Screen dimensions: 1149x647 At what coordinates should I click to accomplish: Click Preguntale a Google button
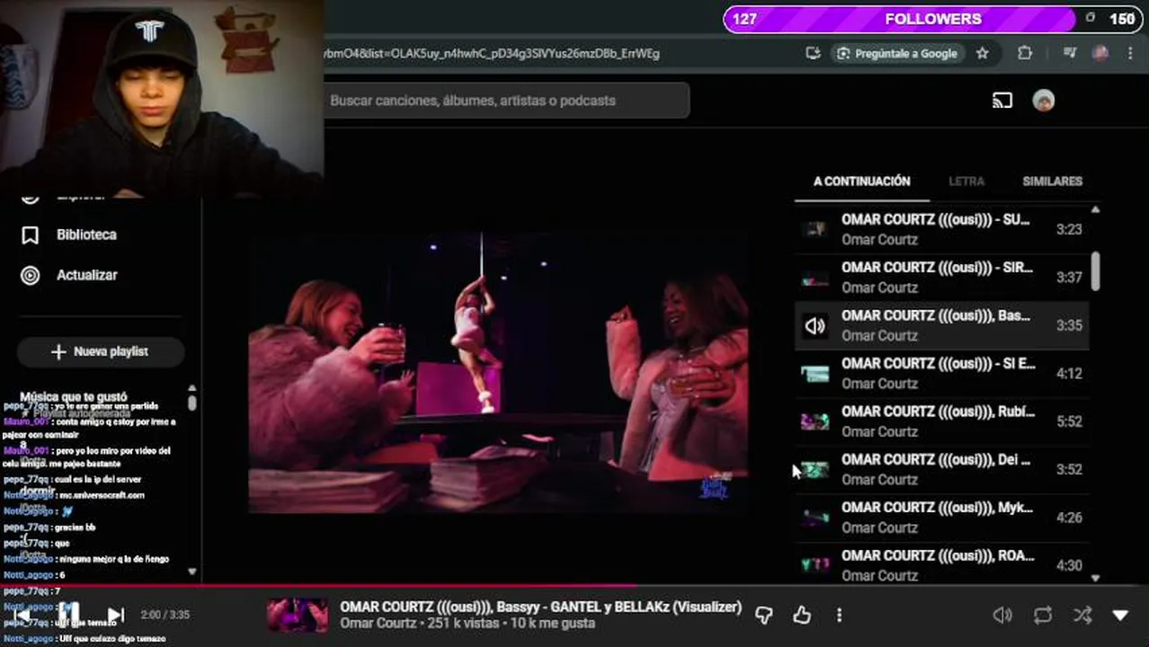click(x=896, y=54)
